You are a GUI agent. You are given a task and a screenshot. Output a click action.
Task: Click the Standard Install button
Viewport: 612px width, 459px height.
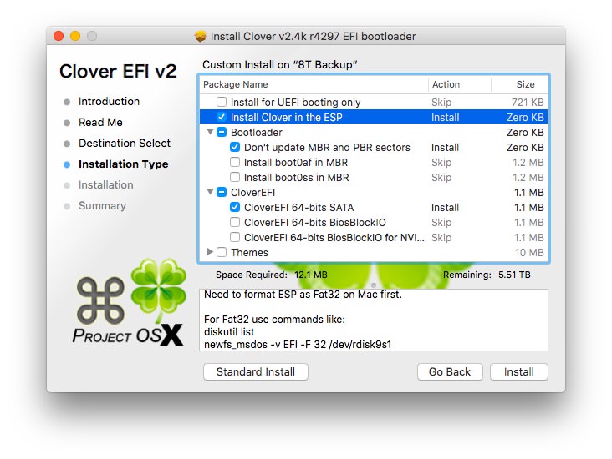[x=256, y=371]
